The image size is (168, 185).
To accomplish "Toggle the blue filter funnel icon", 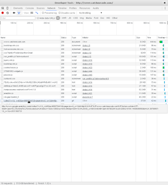I will pyautogui.click(x=19, y=13).
